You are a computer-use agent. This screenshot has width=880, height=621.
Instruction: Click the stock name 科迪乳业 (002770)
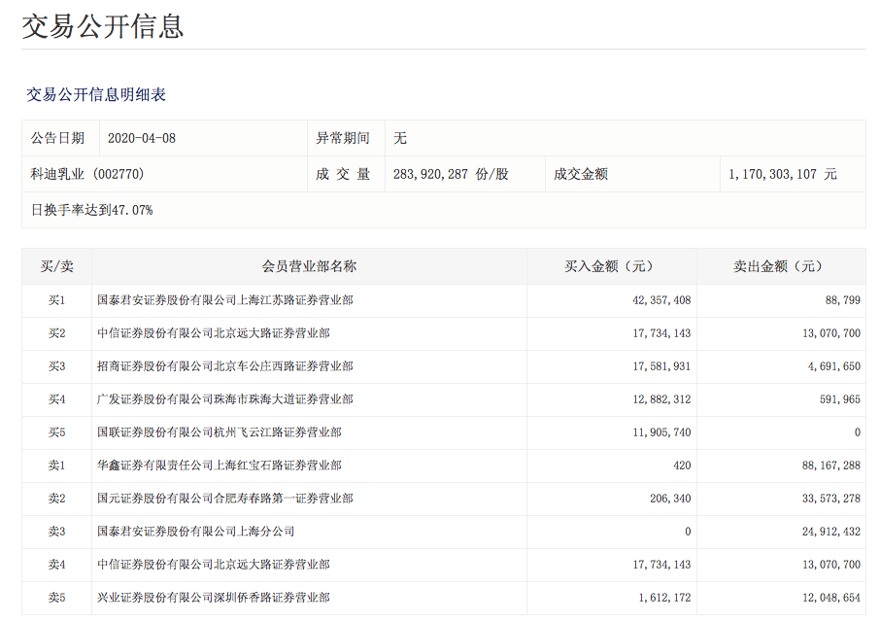87,174
